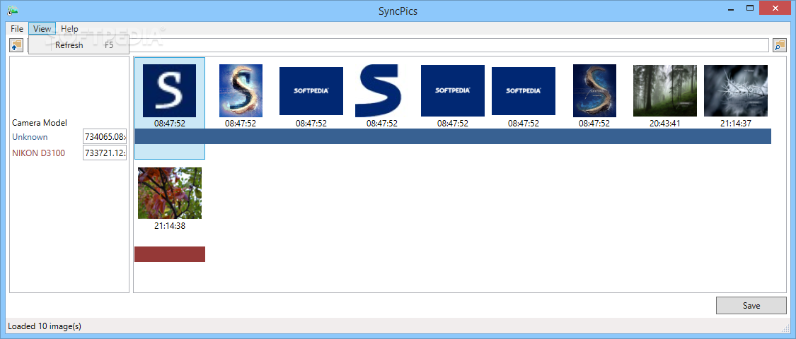This screenshot has height=339, width=796.
Task: Edit the NIKON D3100 offset value 733721.12
Action: click(x=105, y=153)
